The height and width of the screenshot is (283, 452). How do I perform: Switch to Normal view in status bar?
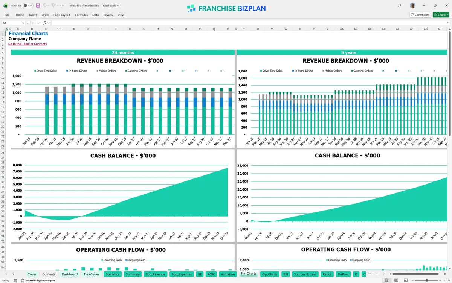pyautogui.click(x=386, y=280)
